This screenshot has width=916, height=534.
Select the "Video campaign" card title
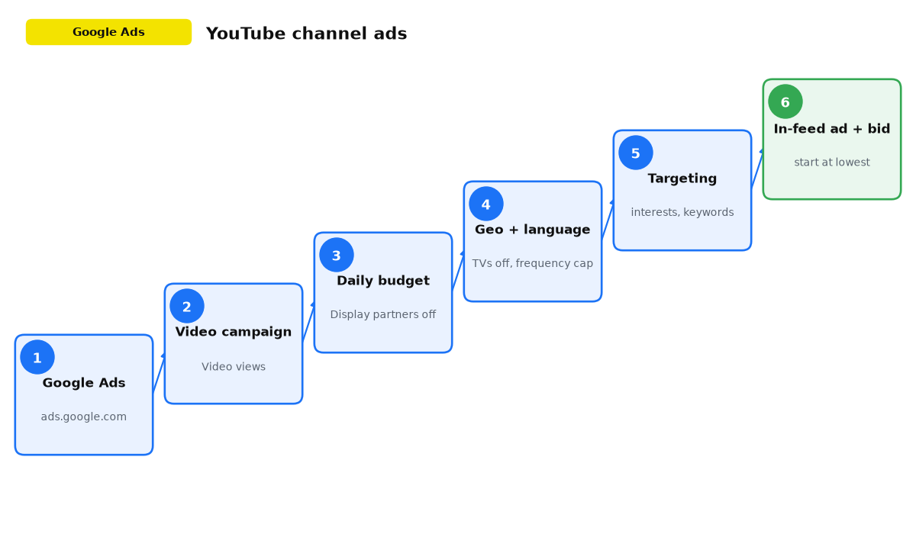pos(234,332)
